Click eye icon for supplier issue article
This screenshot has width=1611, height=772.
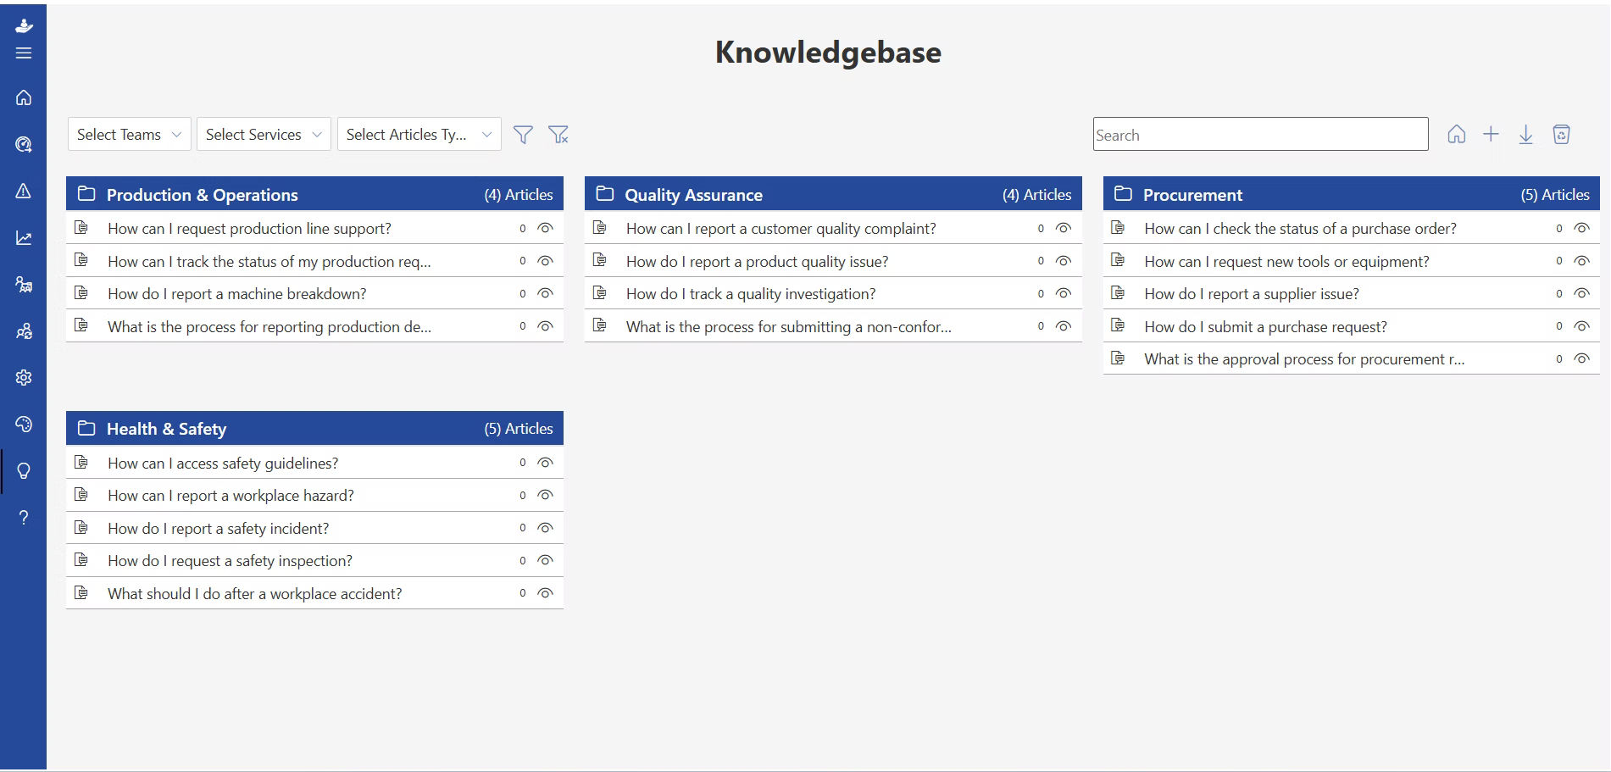(x=1581, y=293)
